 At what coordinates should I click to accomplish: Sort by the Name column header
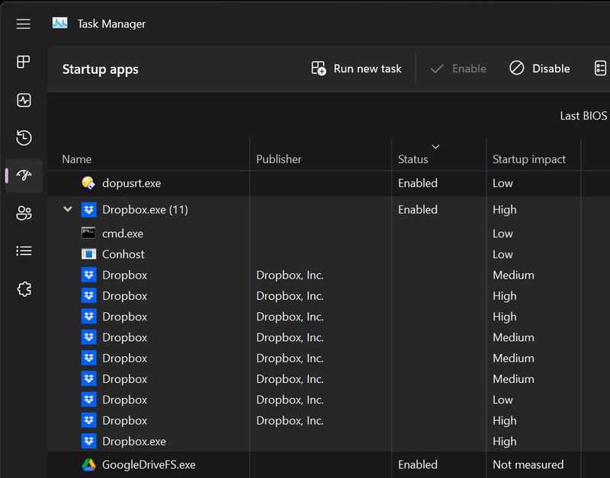[76, 159]
